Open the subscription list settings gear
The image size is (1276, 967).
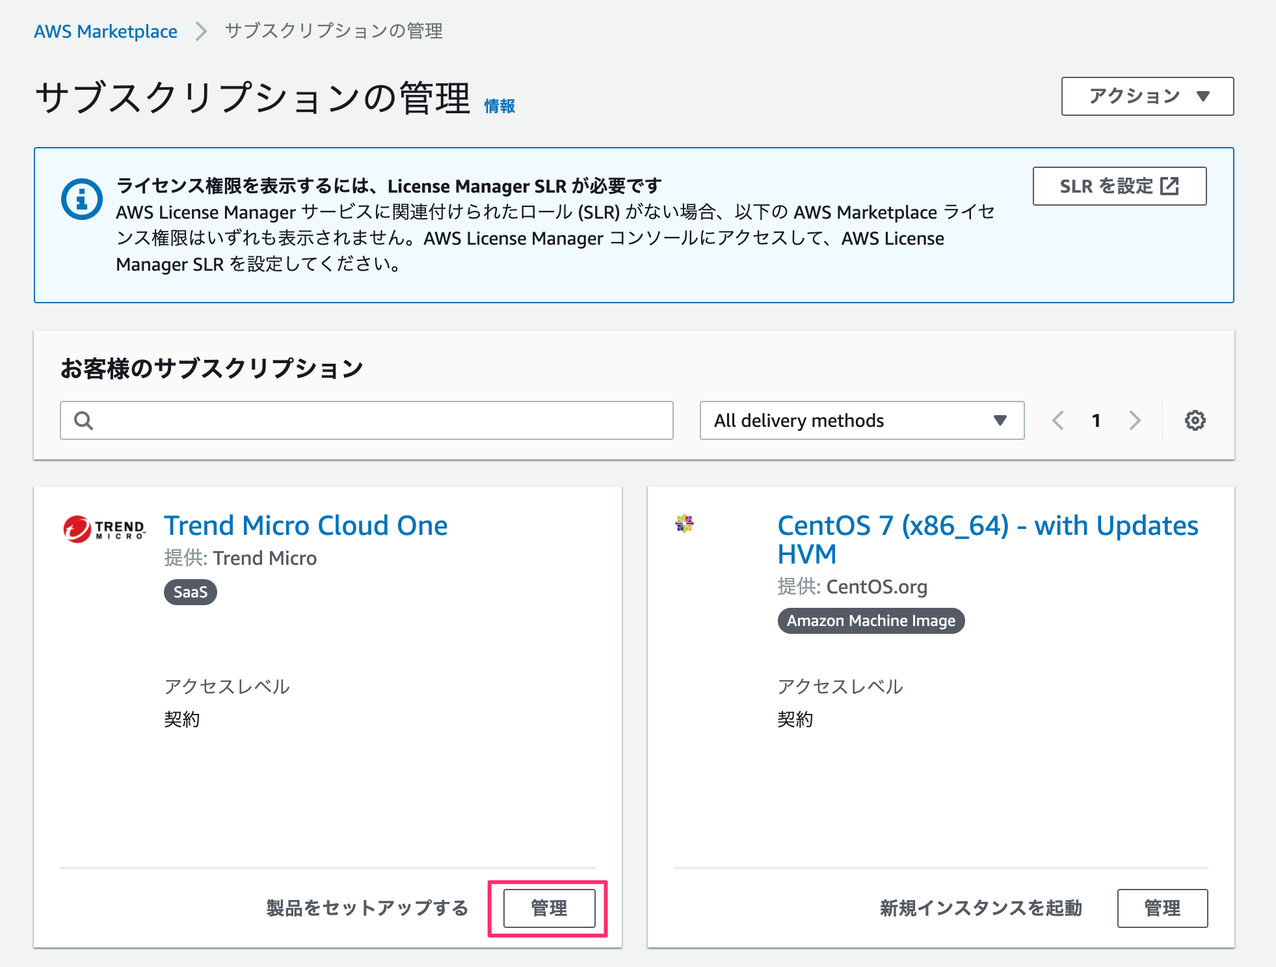tap(1194, 420)
